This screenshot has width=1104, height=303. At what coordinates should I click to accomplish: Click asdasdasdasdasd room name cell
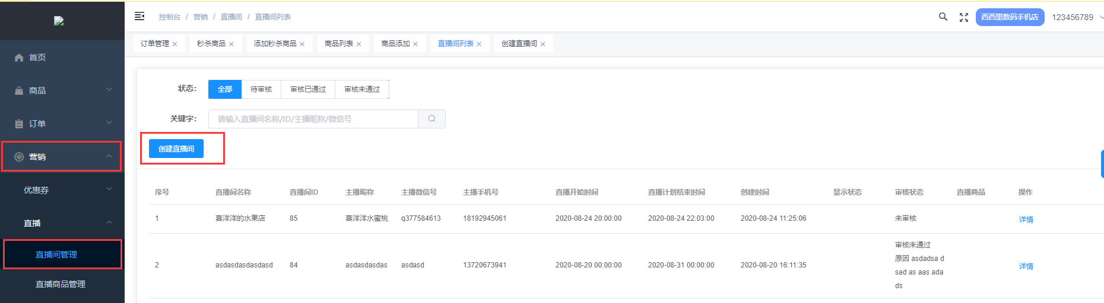pyautogui.click(x=244, y=265)
